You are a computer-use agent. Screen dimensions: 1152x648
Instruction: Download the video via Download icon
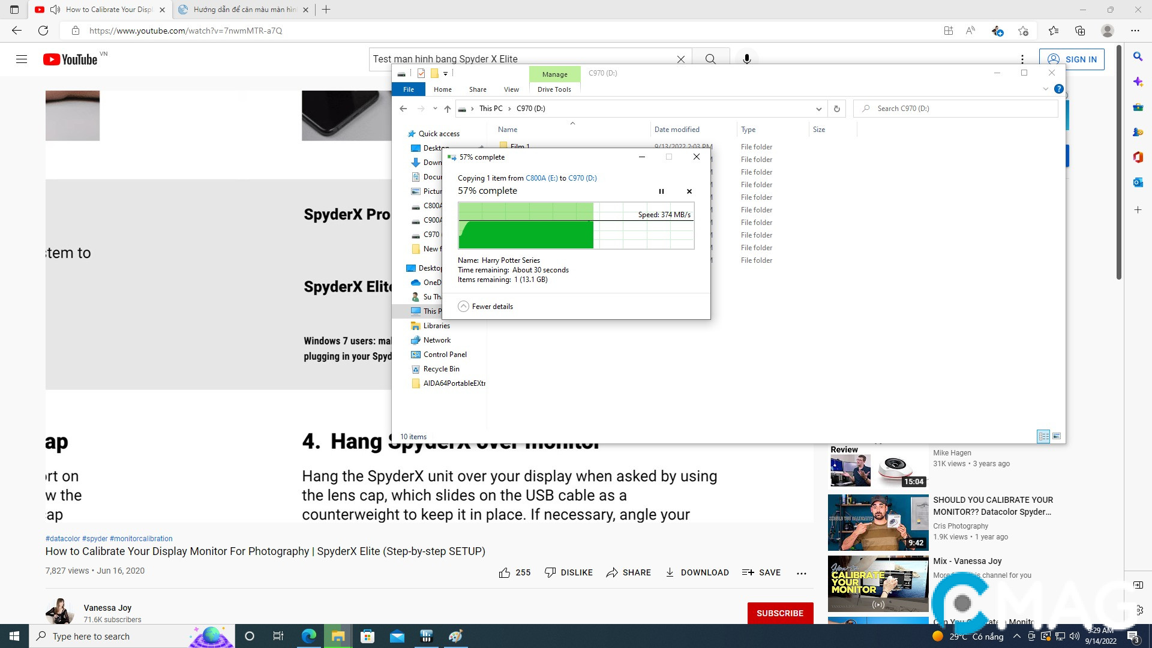click(697, 572)
